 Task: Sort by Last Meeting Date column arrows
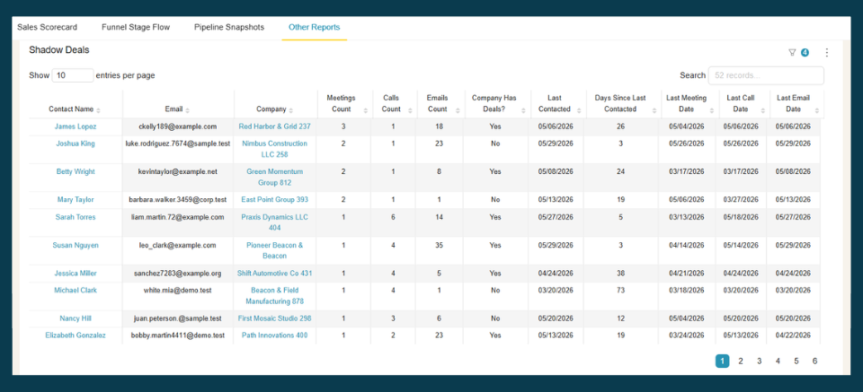[712, 109]
